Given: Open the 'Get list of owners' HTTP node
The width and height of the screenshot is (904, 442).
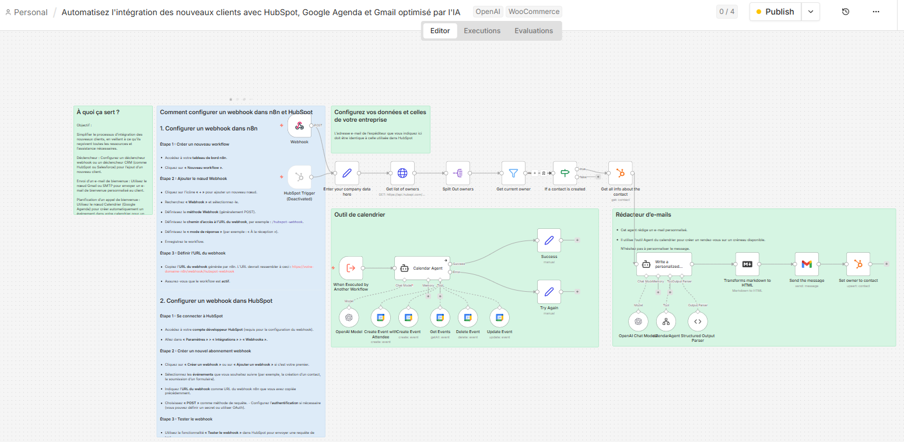Looking at the screenshot, I should [x=402, y=173].
